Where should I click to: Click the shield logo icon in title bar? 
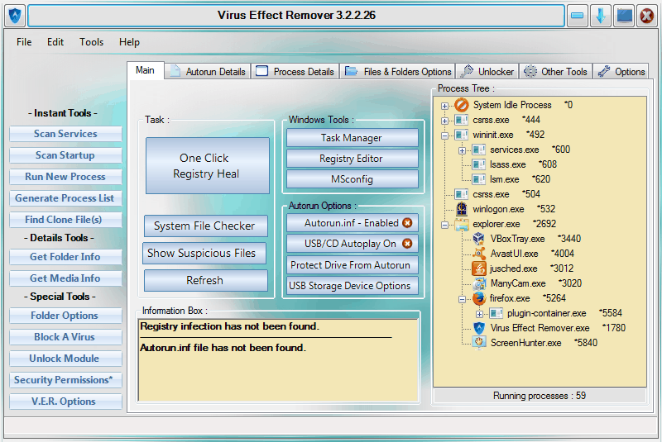point(15,16)
